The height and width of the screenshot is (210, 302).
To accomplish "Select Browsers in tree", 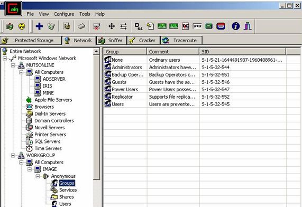I will [x=44, y=107].
